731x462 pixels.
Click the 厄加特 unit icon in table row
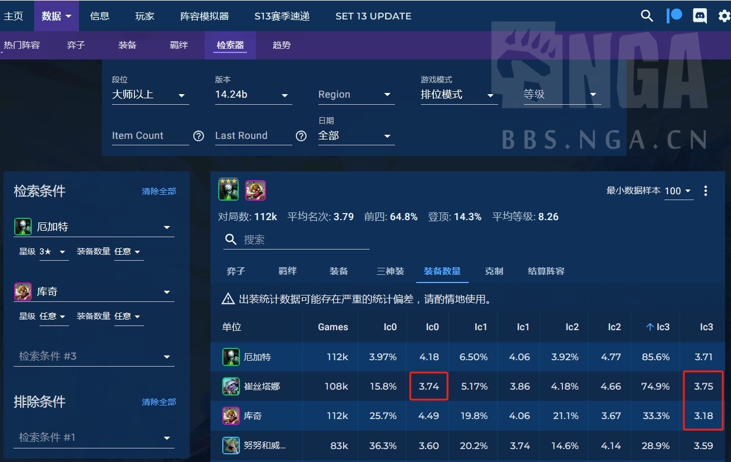tap(231, 357)
